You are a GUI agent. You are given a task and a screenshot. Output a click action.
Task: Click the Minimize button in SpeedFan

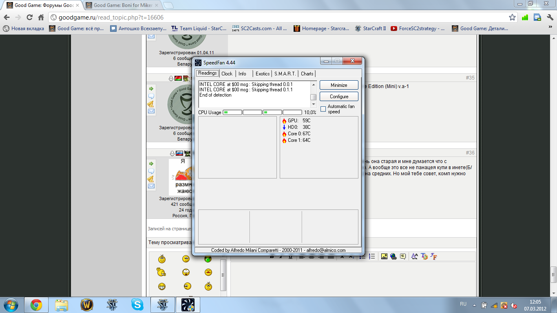click(339, 85)
